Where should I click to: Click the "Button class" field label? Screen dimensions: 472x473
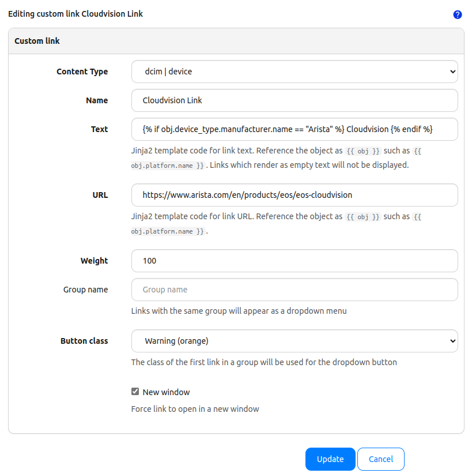pyautogui.click(x=84, y=341)
